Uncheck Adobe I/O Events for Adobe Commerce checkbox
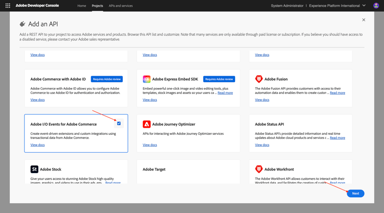This screenshot has width=384, height=213. (x=119, y=124)
